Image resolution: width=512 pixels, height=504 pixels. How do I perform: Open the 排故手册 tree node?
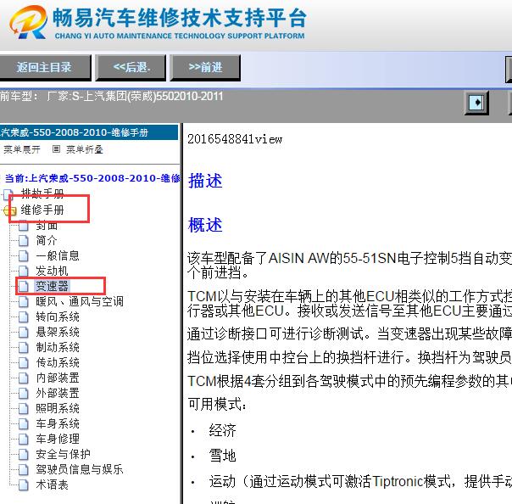[x=42, y=193]
